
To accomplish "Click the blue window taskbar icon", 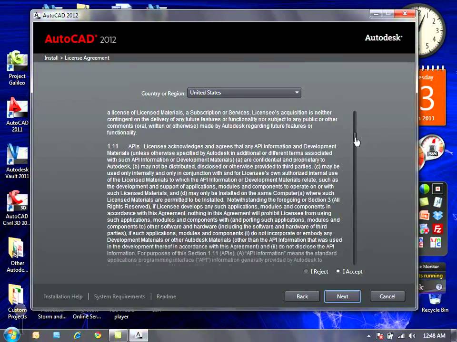I will pos(57,335).
